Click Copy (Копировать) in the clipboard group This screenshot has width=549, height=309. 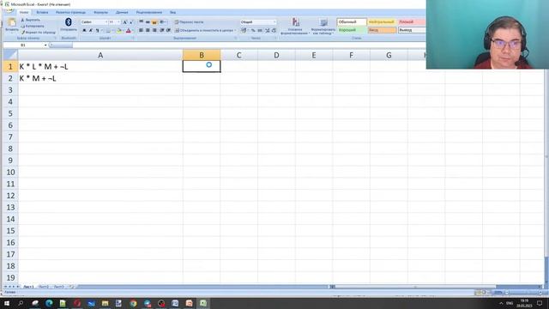pos(33,26)
